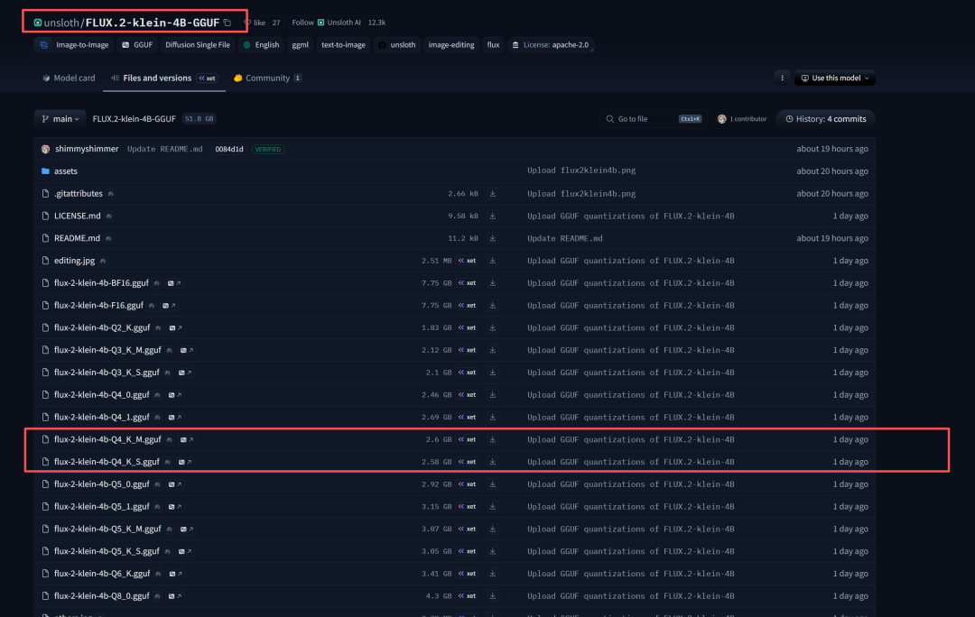The height and width of the screenshot is (617, 975).
Task: Download the .gitattributes file
Action: click(493, 193)
